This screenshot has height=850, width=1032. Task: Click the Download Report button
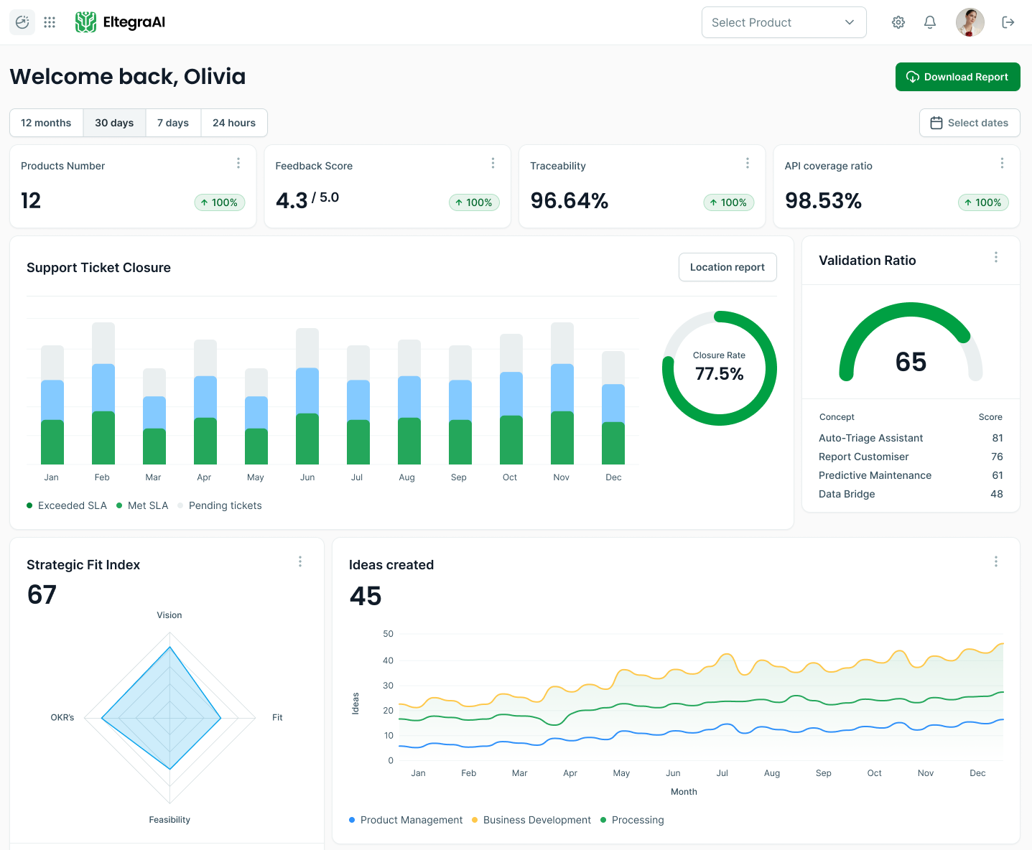tap(957, 77)
